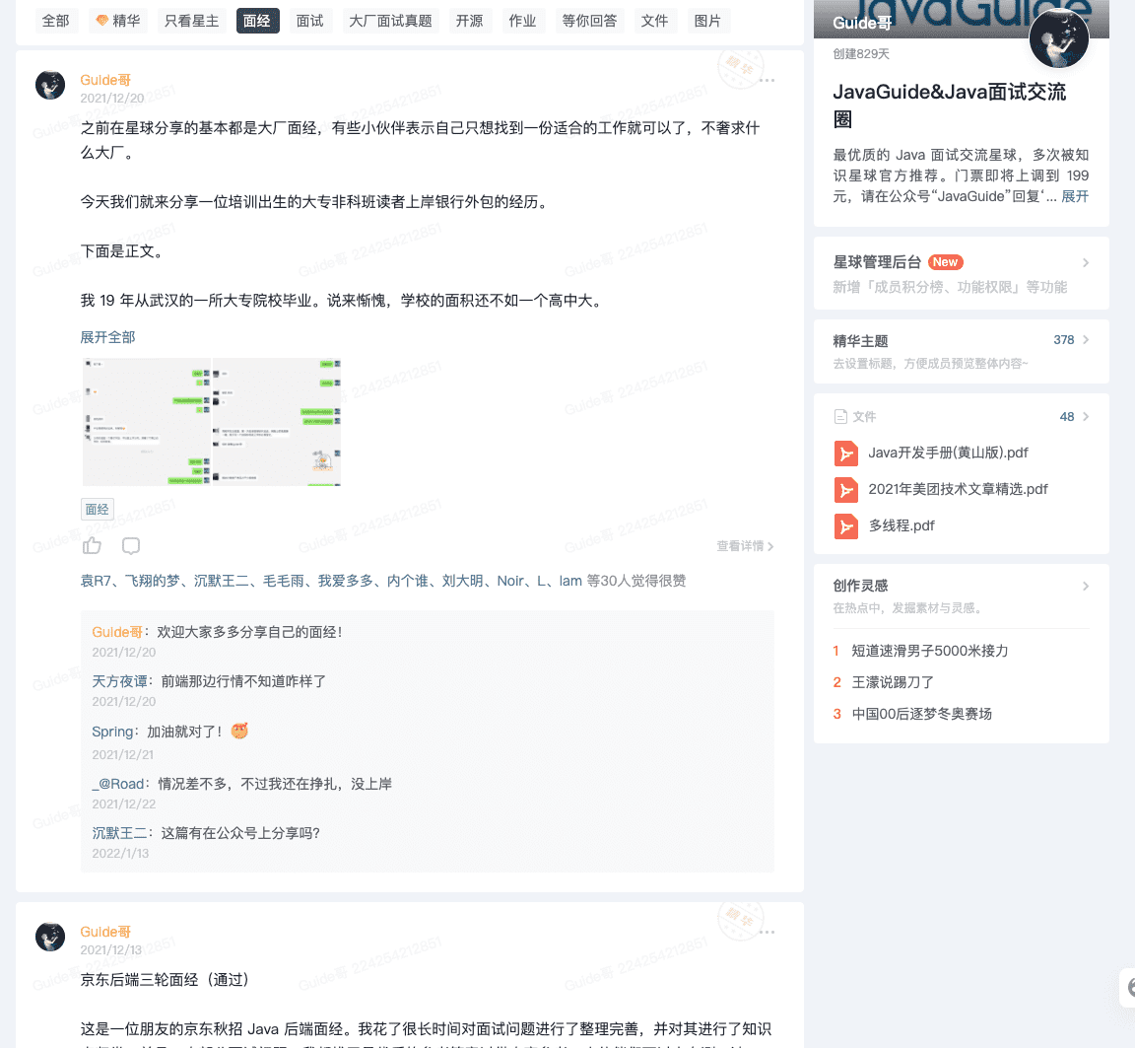Select the 图片 filter tab

click(x=708, y=21)
